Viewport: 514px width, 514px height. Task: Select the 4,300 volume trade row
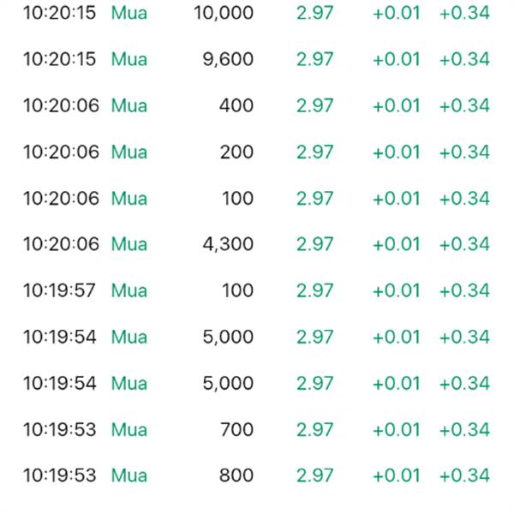point(257,244)
